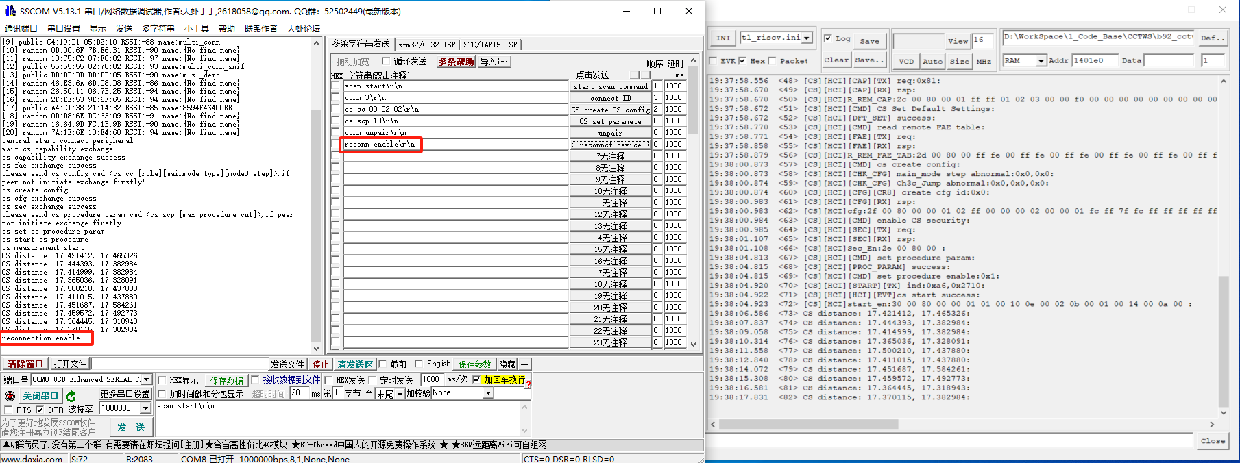1240x463 pixels.
Task: Uncheck Log checkbox in right window
Action: 828,38
